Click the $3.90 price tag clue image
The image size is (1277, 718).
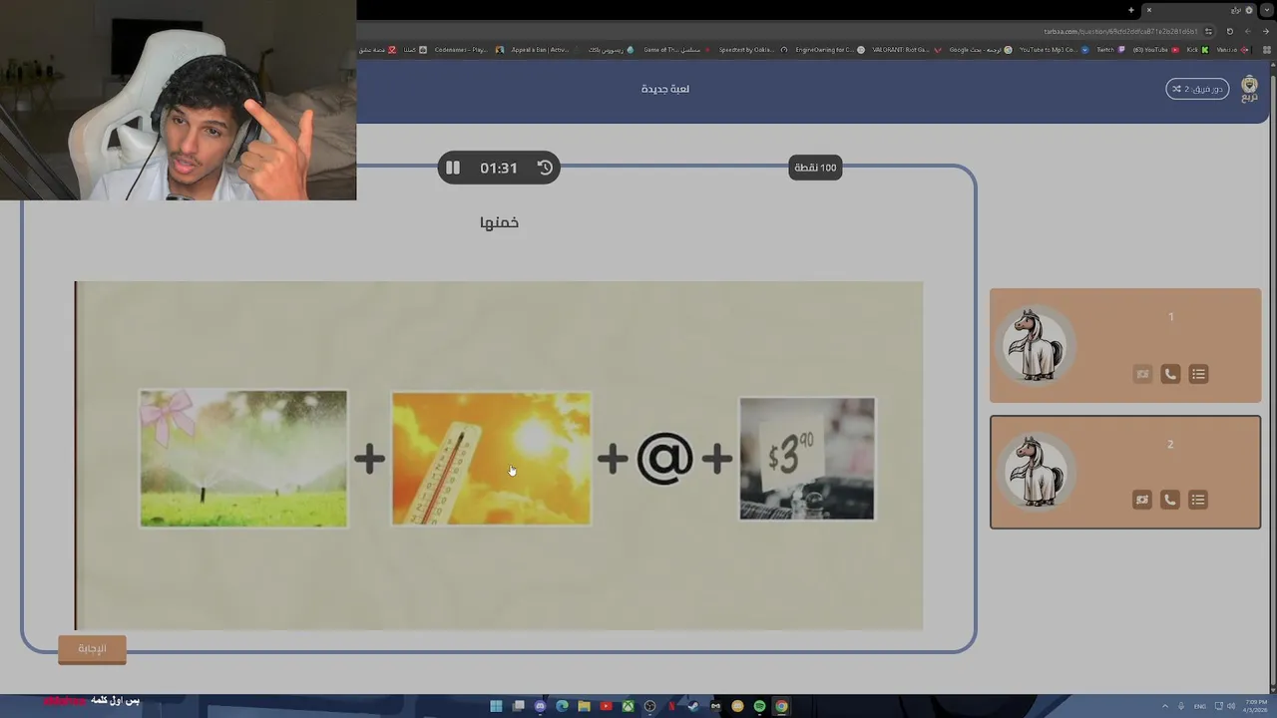[x=807, y=458]
